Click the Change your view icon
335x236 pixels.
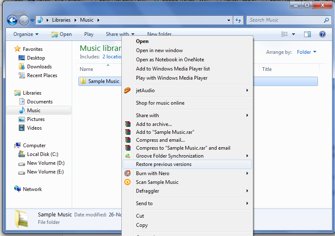(x=285, y=34)
